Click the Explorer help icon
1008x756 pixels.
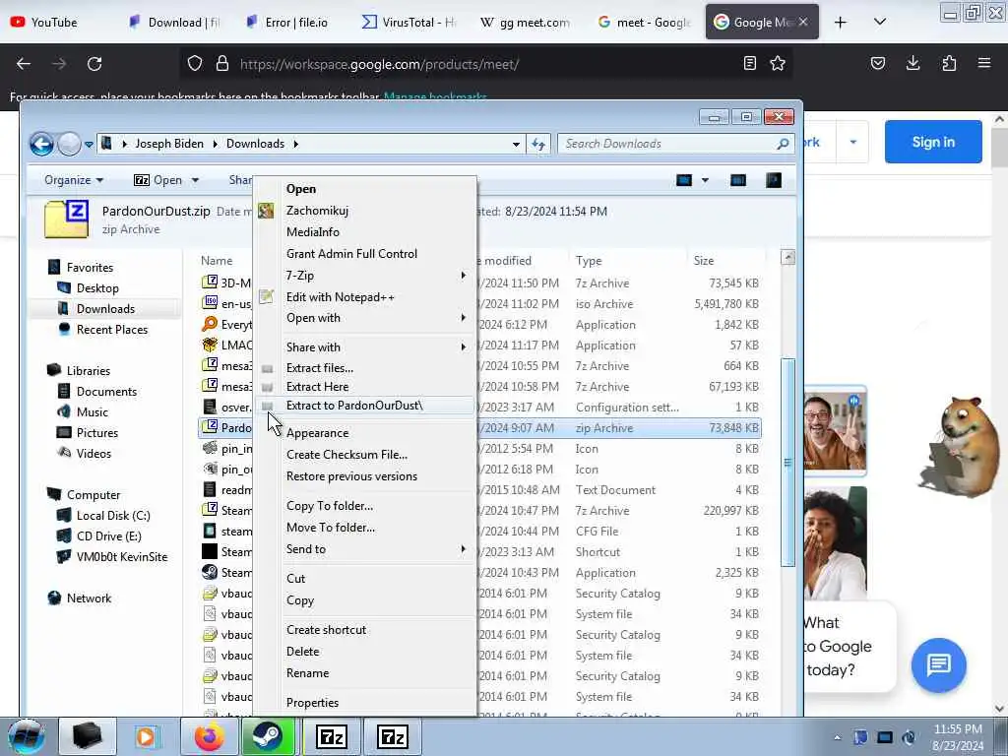pos(774,181)
